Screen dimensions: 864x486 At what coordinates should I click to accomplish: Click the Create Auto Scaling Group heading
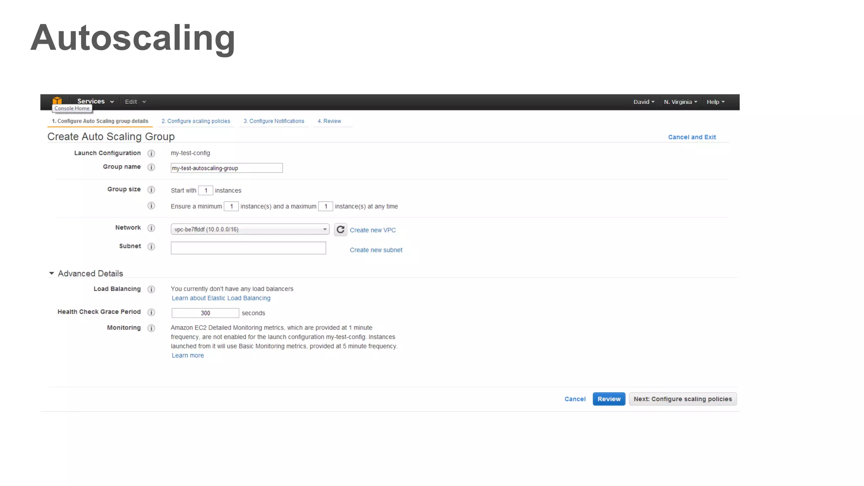(111, 137)
